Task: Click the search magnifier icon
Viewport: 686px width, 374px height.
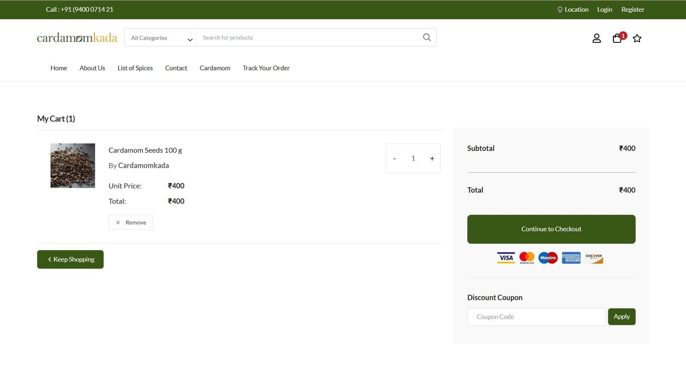Action: (x=427, y=37)
